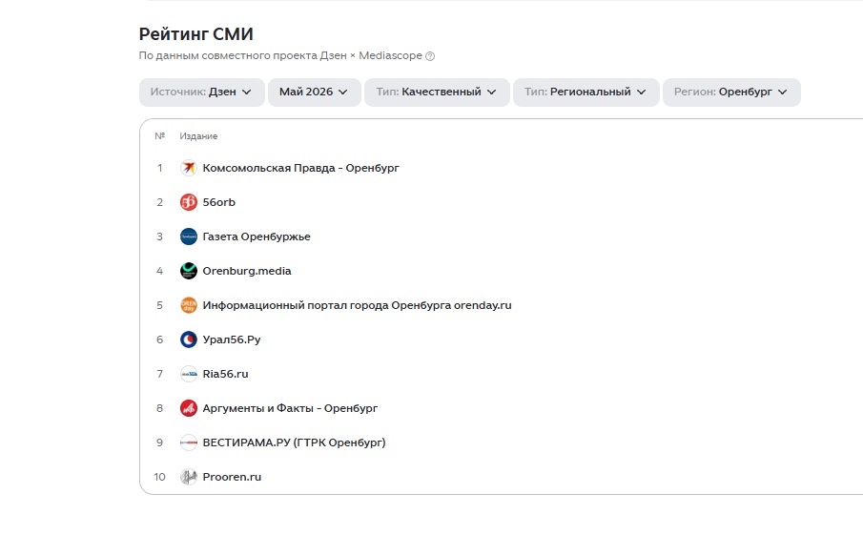Image resolution: width=863 pixels, height=535 pixels.
Task: Click the Издание column header
Action: [x=198, y=136]
